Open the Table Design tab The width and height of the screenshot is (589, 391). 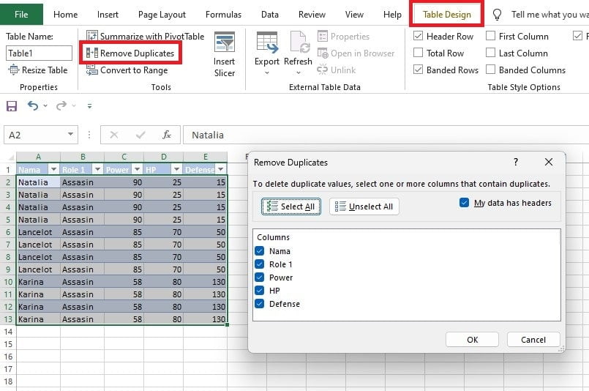pos(446,15)
